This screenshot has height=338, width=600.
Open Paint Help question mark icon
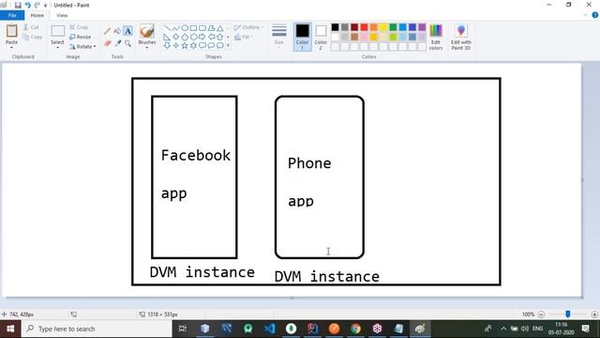pyautogui.click(x=595, y=15)
